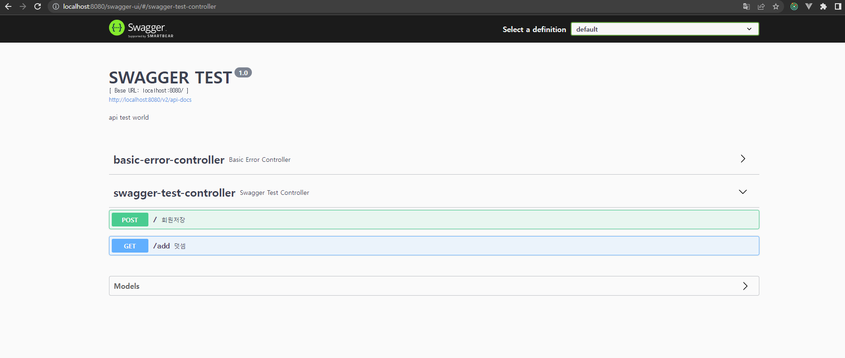Click the 'Swagger Test Controller' description text
The image size is (845, 358).
click(x=274, y=193)
